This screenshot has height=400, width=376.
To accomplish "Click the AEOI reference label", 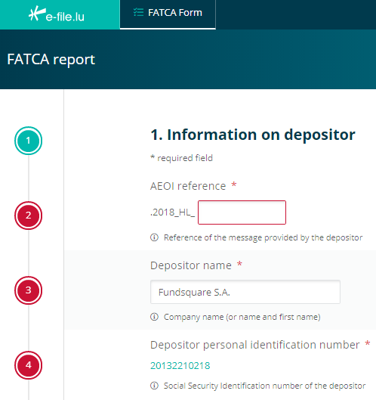I will (188, 186).
